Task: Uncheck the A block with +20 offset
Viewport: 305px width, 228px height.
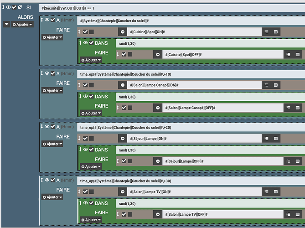Action: (x=53, y=126)
